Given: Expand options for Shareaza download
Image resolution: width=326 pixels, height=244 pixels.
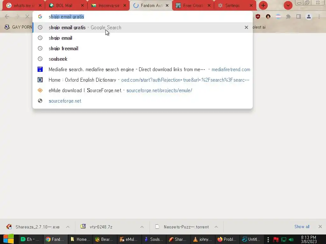Looking at the screenshot, I should (68, 227).
